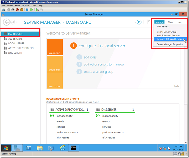Open the Active Directory role tile header
189x158 pixels.
click(69, 110)
